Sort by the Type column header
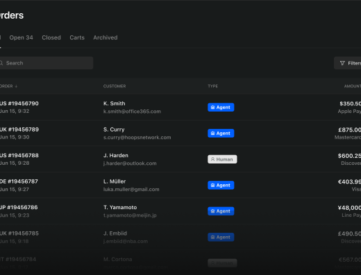Image resolution: width=361 pixels, height=275 pixels. click(212, 86)
